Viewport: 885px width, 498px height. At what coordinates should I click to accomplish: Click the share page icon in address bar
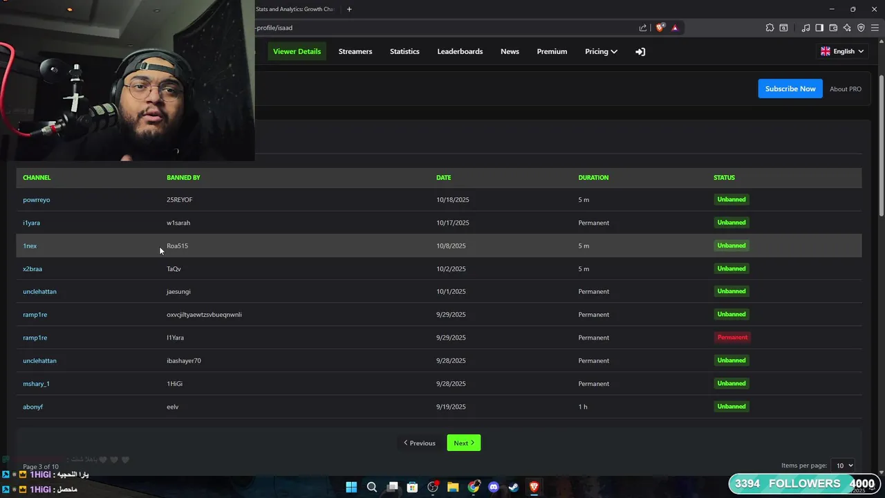tap(643, 28)
